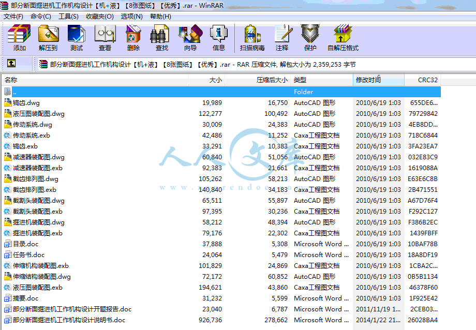The image size is (476, 330).
Task: Select file 减速器装配图.exb
Action: 38,168
